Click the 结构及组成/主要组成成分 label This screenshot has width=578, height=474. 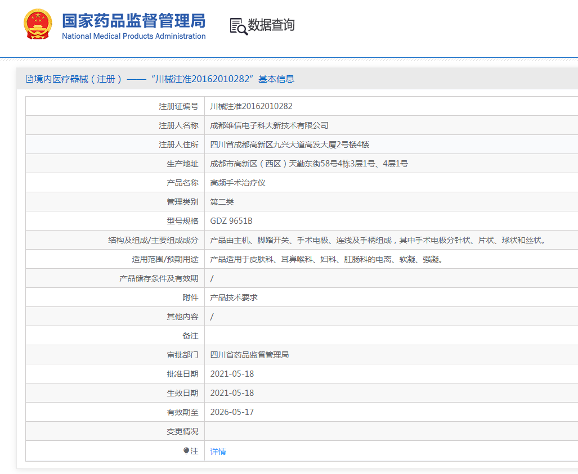[x=153, y=240]
